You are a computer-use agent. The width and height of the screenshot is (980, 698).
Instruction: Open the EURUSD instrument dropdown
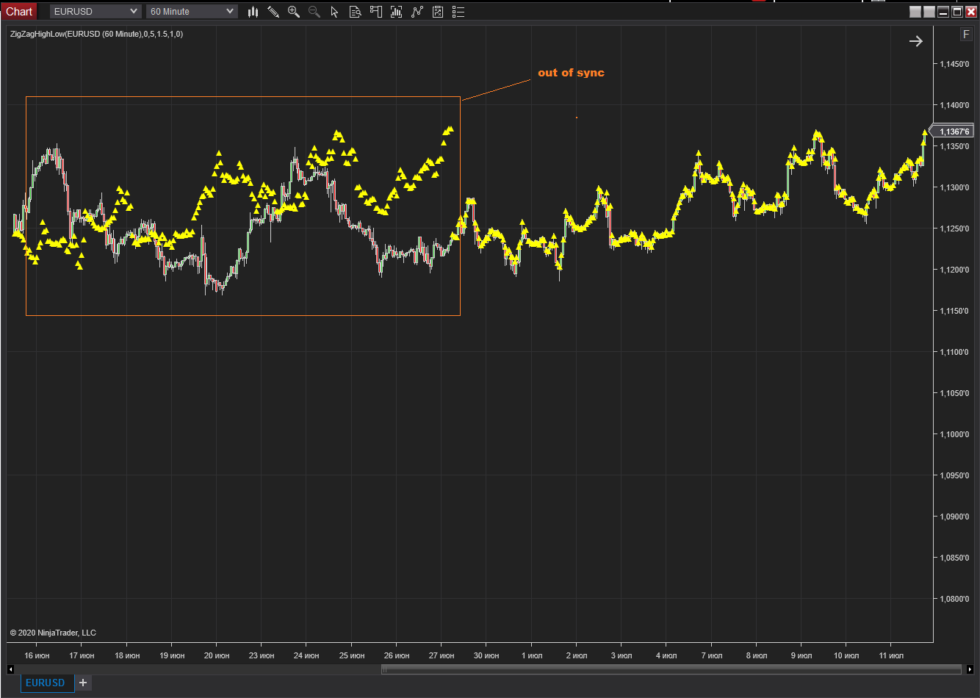(x=96, y=12)
